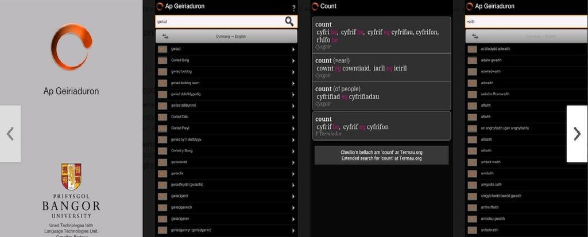Swap language direction arrows in *aith screen
The height and width of the screenshot is (237, 588).
coord(475,37)
